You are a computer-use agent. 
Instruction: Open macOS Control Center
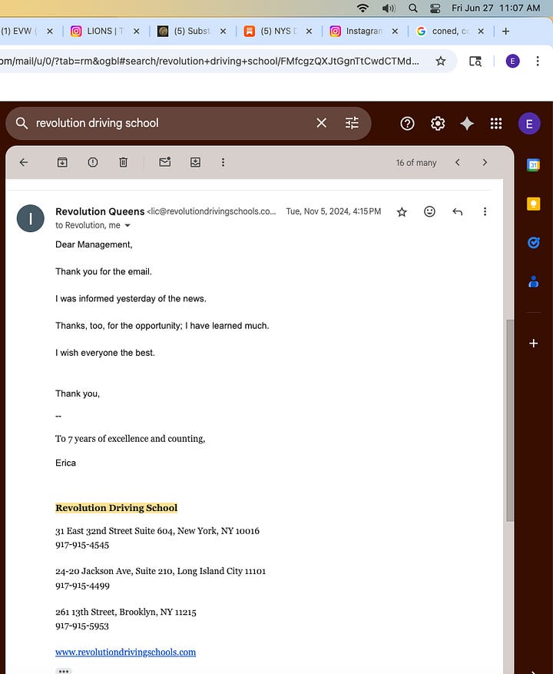pos(435,8)
